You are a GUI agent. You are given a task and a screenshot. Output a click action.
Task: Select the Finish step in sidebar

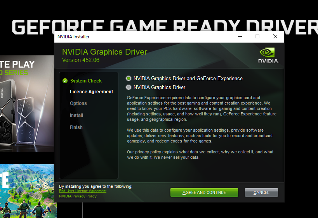[76, 127]
